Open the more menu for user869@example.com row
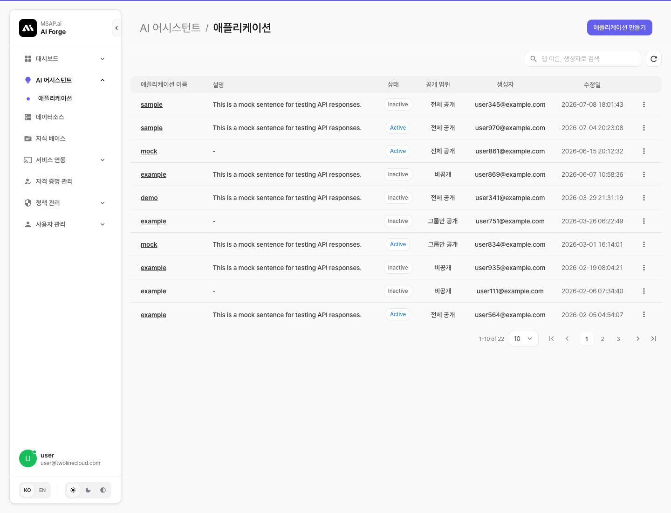This screenshot has width=671, height=513. point(644,174)
